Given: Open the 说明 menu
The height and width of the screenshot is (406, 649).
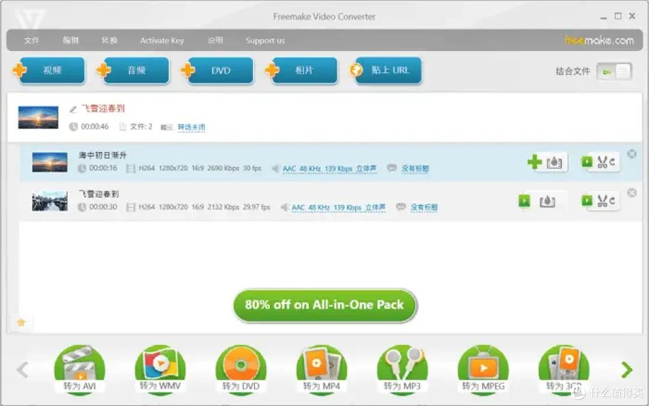Looking at the screenshot, I should tap(215, 40).
